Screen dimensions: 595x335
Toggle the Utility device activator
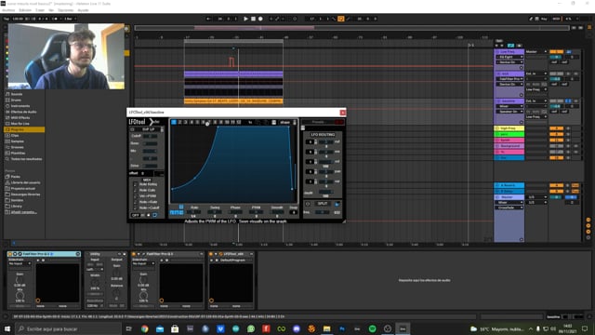pyautogui.click(x=87, y=254)
